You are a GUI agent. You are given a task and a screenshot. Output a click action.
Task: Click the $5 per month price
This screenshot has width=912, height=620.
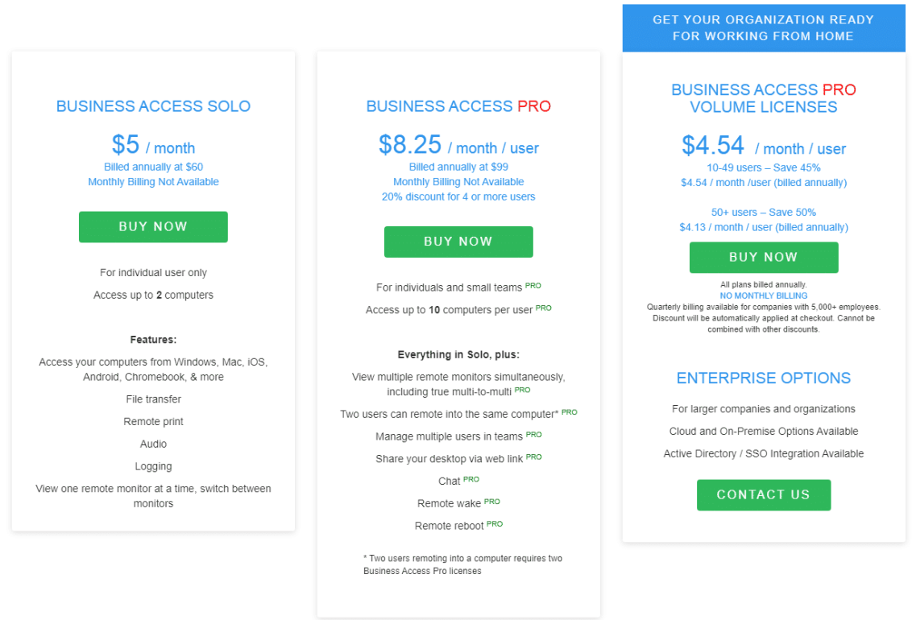click(153, 146)
